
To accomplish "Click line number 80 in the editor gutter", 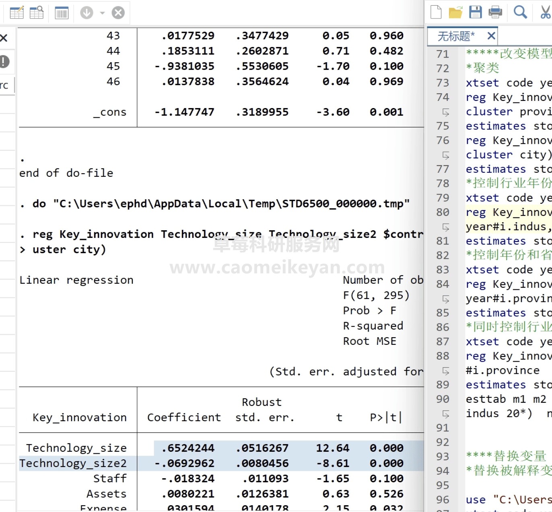I will pyautogui.click(x=443, y=212).
